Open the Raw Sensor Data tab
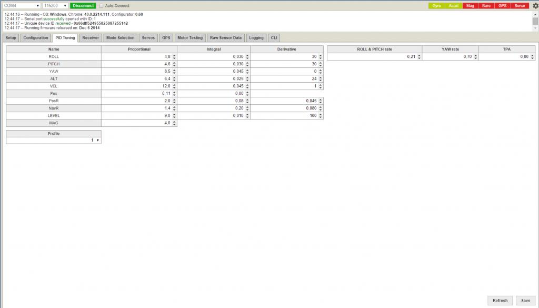This screenshot has height=308, width=539. [x=225, y=38]
